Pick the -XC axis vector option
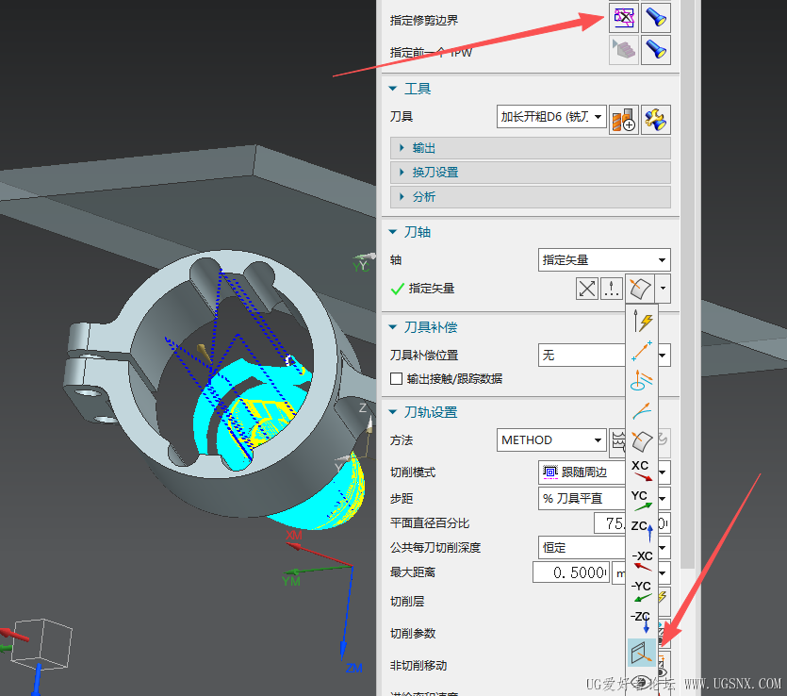This screenshot has width=787, height=696. (x=642, y=558)
